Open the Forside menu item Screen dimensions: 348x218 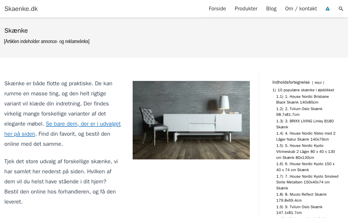click(x=217, y=9)
